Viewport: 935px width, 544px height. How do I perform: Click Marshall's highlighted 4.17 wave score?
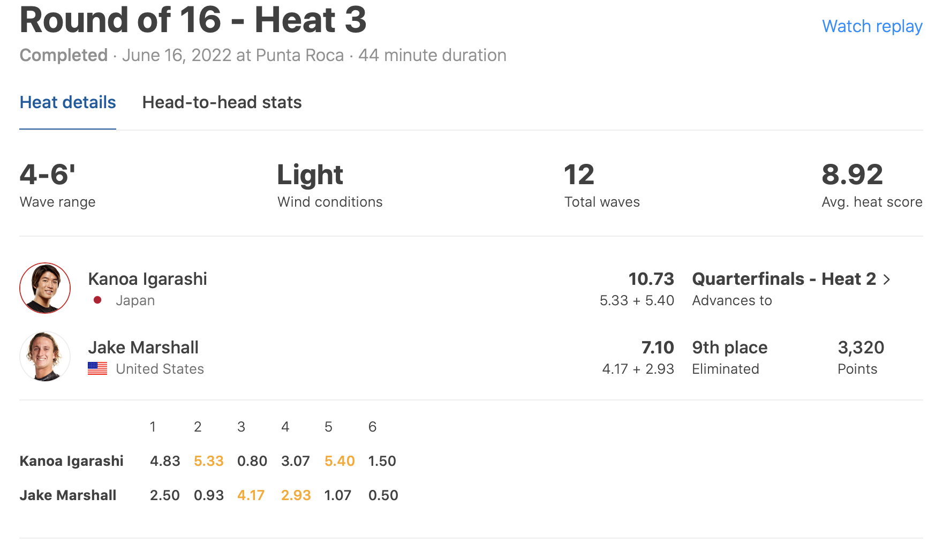(x=251, y=495)
